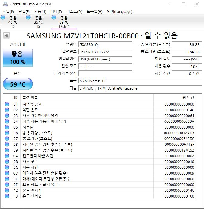Open the 언어(Language) menu
The image size is (204, 209).
tap(120, 12)
